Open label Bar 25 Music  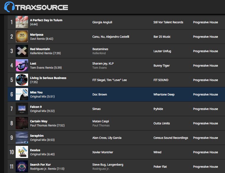point(162,37)
